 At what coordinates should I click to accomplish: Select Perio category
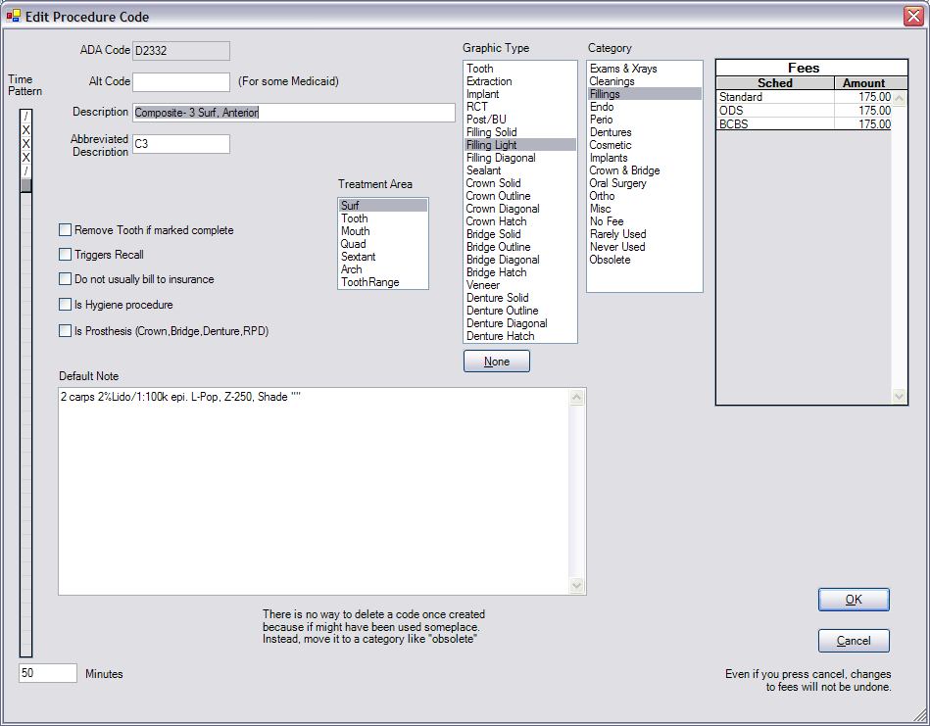644,120
